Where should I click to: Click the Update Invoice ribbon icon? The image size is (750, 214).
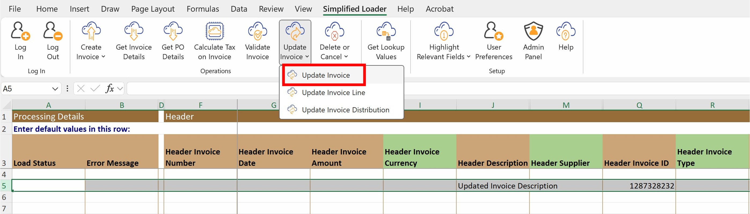coord(295,31)
